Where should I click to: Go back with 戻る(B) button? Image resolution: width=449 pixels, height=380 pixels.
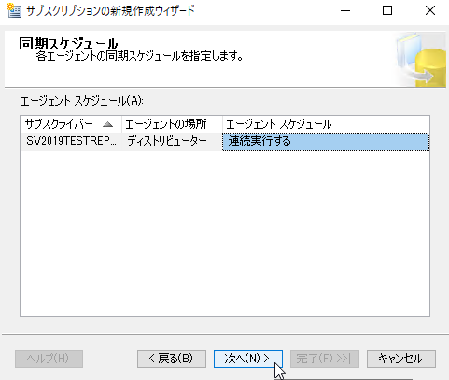point(172,359)
